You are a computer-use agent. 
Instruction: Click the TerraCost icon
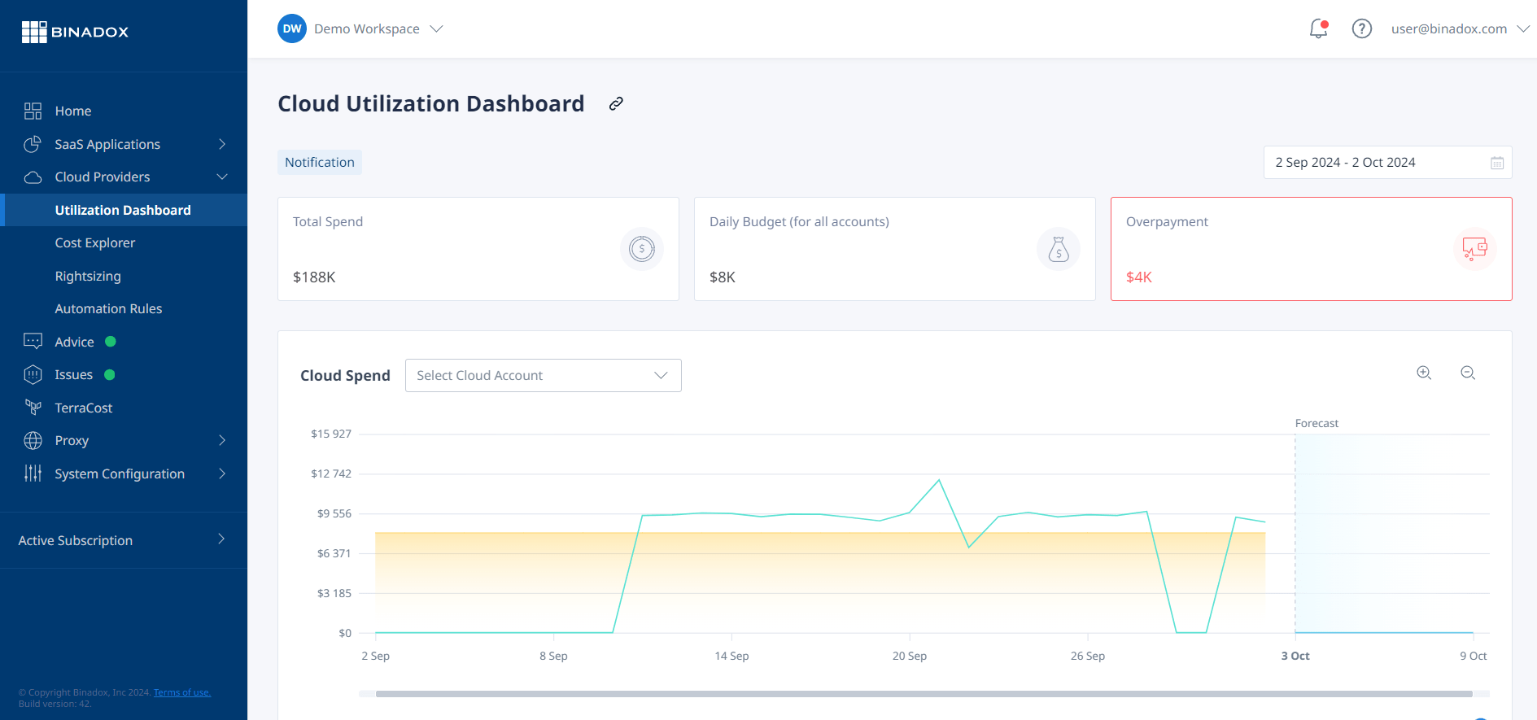click(33, 408)
